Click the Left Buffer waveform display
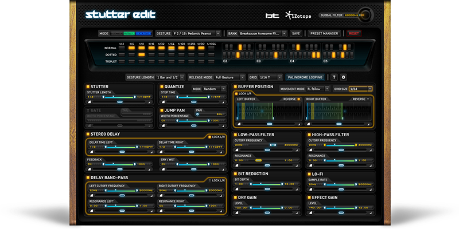 click(x=270, y=111)
